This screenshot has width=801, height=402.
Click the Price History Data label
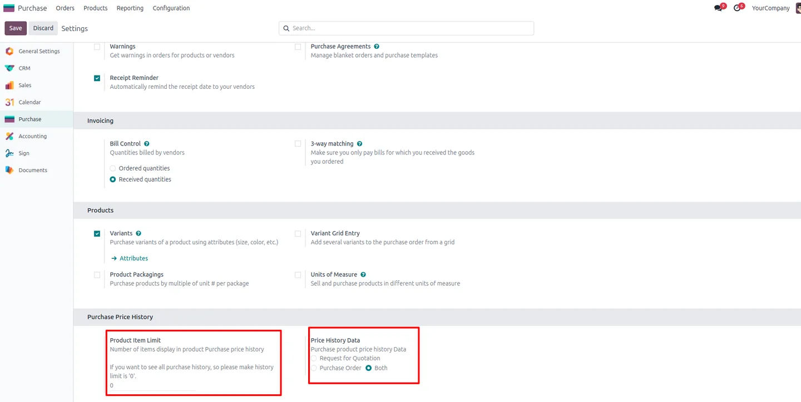pyautogui.click(x=335, y=340)
